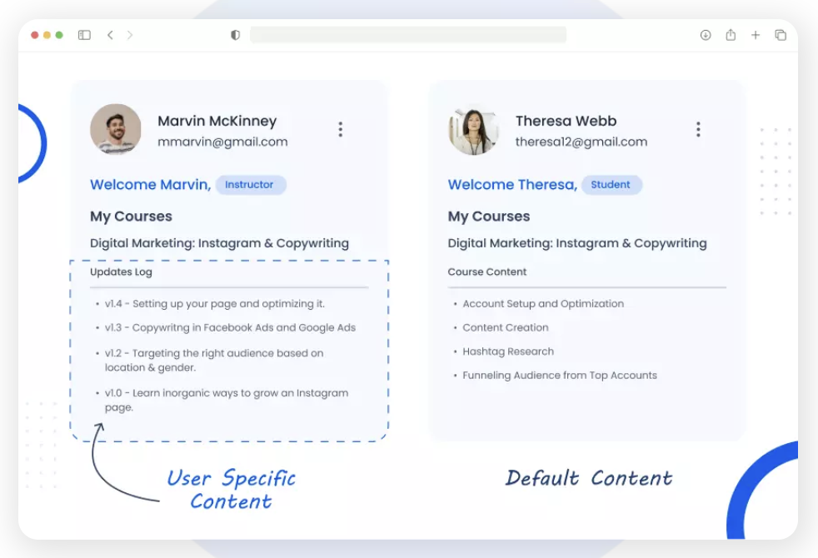This screenshot has height=558, width=818.
Task: Show tab overview icon at toolbar right
Action: tap(781, 35)
